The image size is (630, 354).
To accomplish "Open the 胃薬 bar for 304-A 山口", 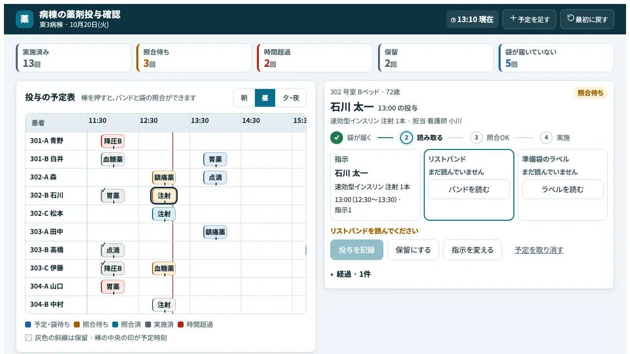I will pos(113,287).
